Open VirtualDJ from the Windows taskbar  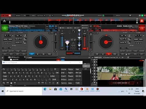point(82,89)
